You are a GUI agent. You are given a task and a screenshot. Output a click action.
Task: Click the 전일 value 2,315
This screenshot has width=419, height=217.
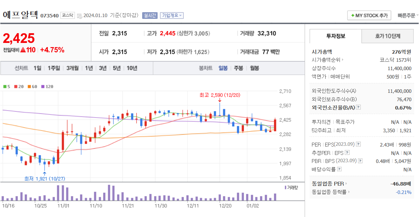pyautogui.click(x=120, y=33)
